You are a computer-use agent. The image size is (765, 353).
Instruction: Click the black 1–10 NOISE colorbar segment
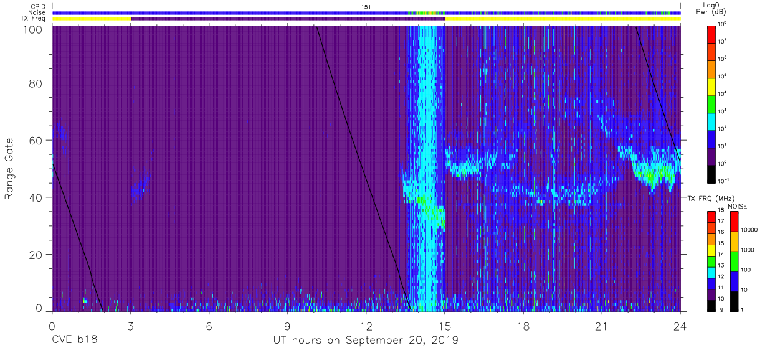pos(734,300)
